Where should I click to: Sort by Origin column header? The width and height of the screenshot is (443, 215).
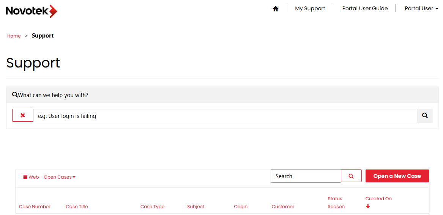pos(241,207)
